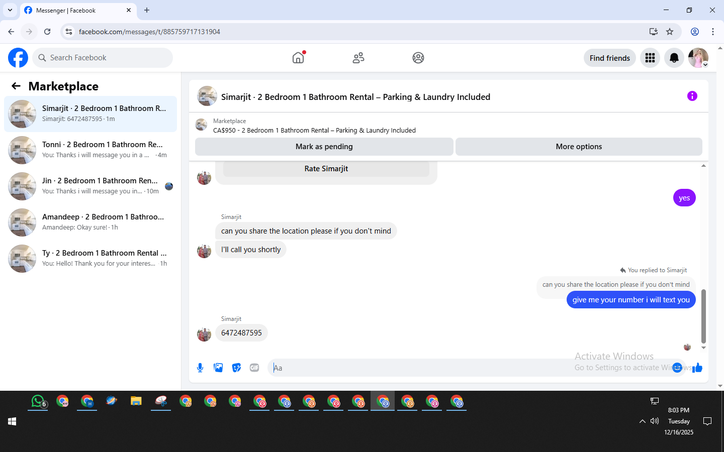Click into the Search Facebook field
Image resolution: width=724 pixels, height=452 pixels.
[103, 58]
